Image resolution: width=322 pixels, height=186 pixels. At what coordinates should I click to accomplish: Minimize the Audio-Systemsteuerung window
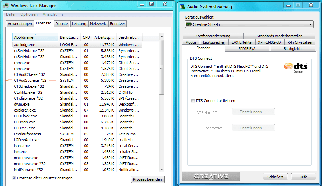[288, 5]
